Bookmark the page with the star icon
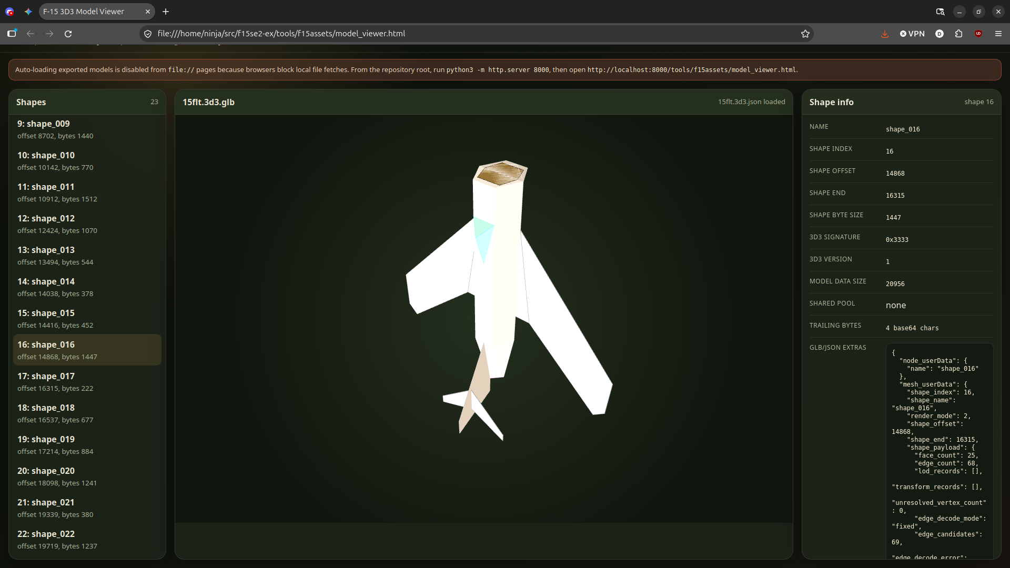Screen dimensions: 1010x568 pos(805,34)
